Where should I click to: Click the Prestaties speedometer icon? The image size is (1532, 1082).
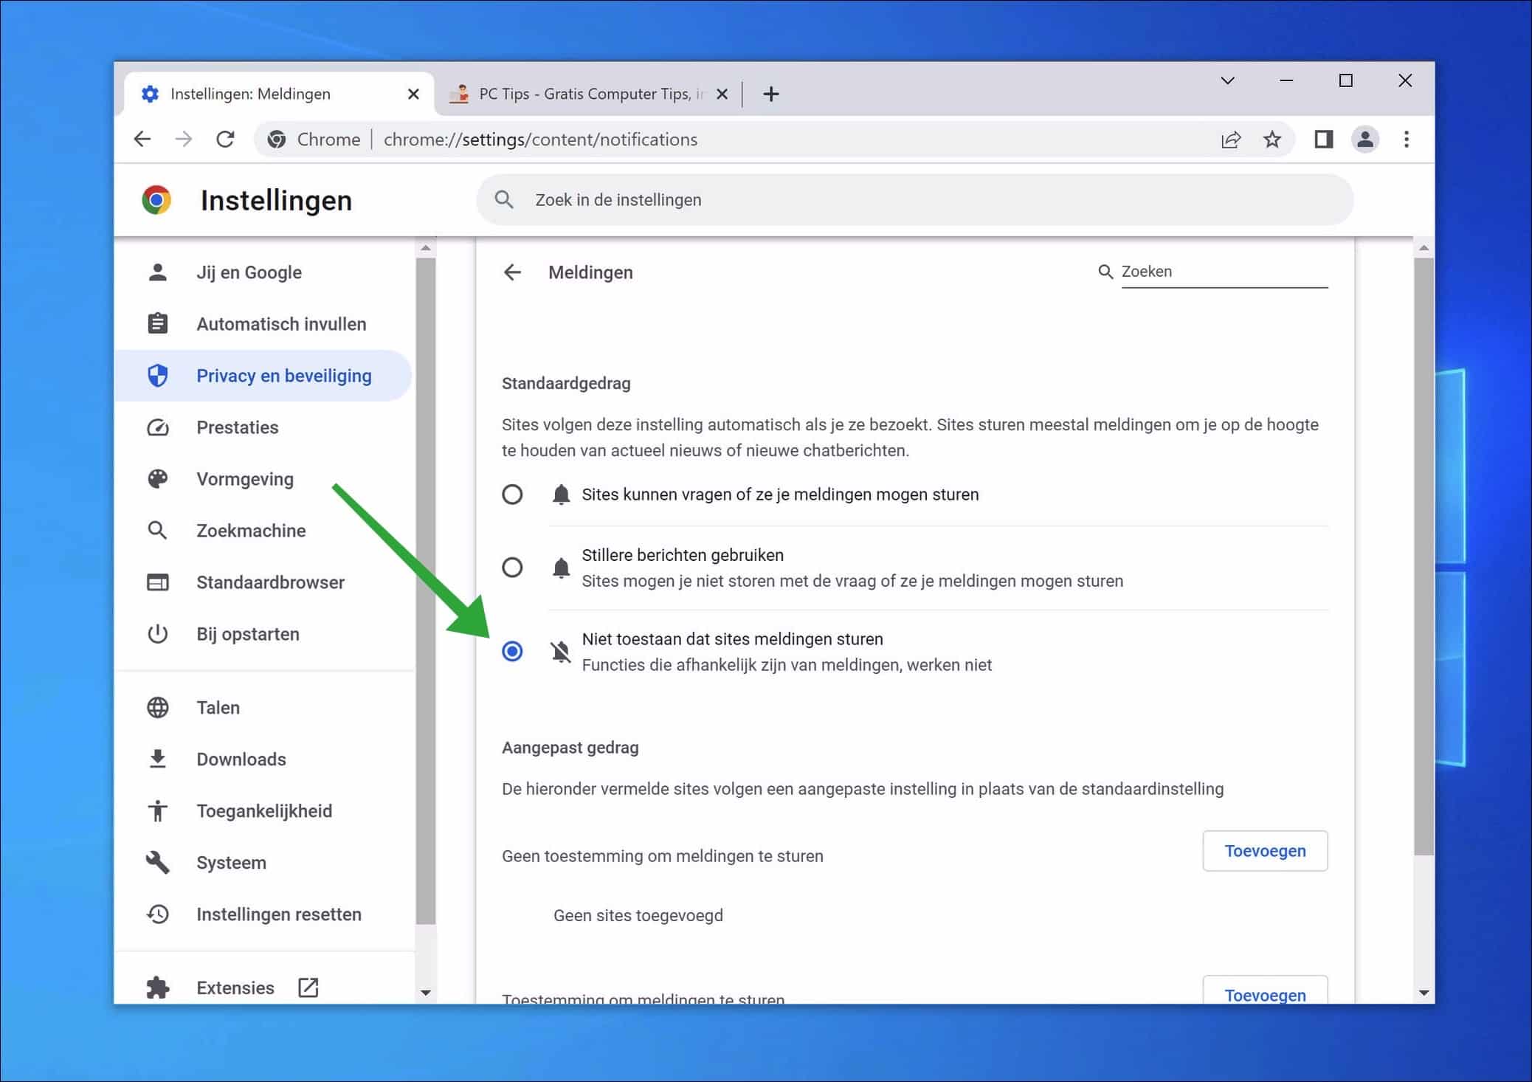(x=157, y=427)
